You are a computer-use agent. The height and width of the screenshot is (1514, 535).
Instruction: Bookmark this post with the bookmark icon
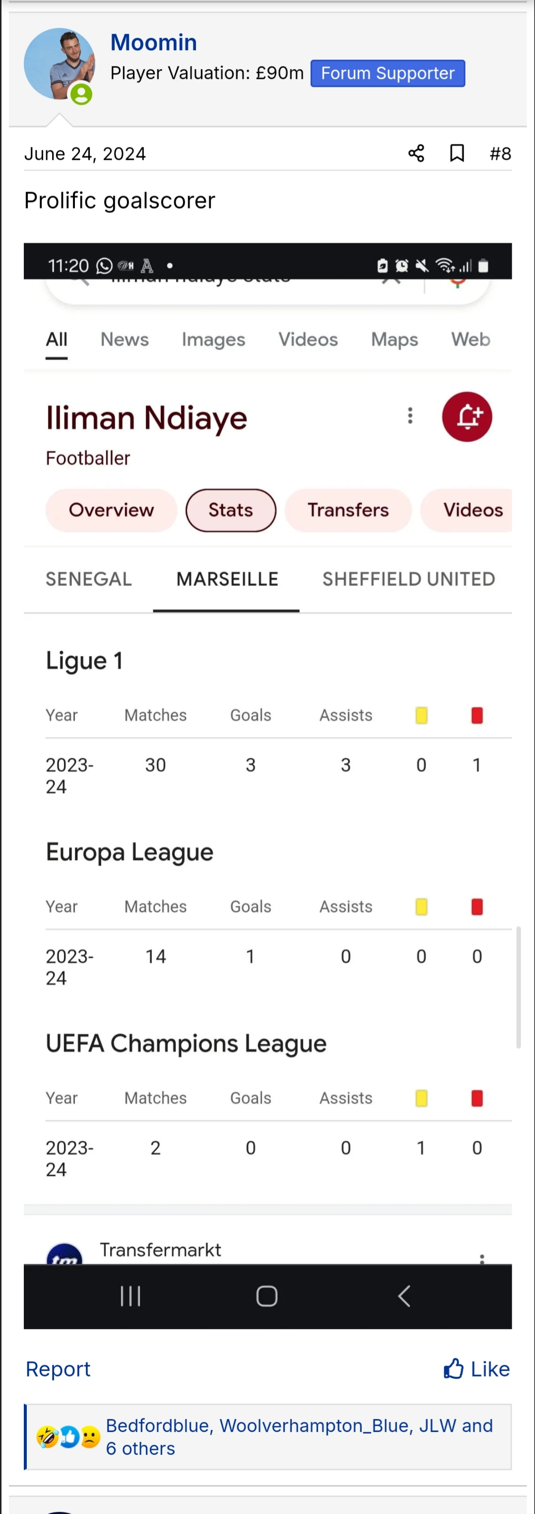click(456, 153)
